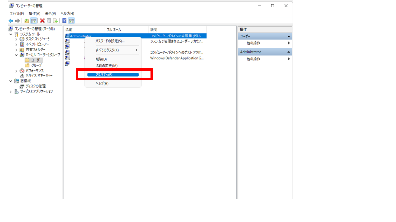Click the Administrator description コンピューター/ドメインの管理用
The image size is (396, 222).
(177, 36)
